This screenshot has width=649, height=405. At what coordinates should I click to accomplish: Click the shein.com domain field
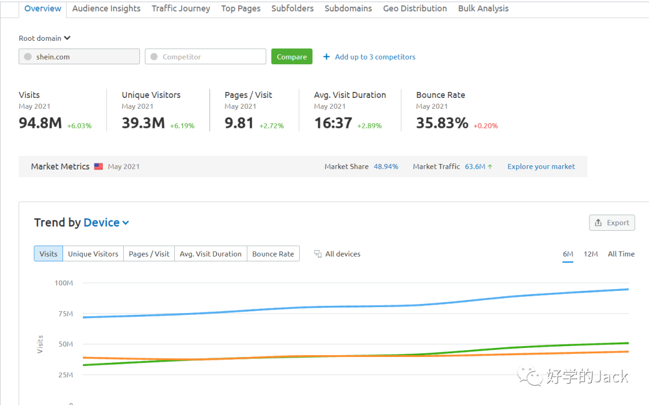tap(79, 56)
